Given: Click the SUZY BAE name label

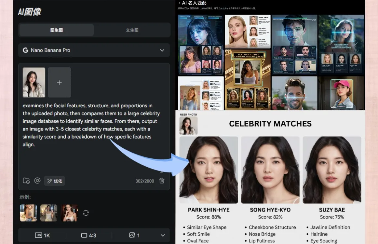Looking at the screenshot, I should pos(332,210).
